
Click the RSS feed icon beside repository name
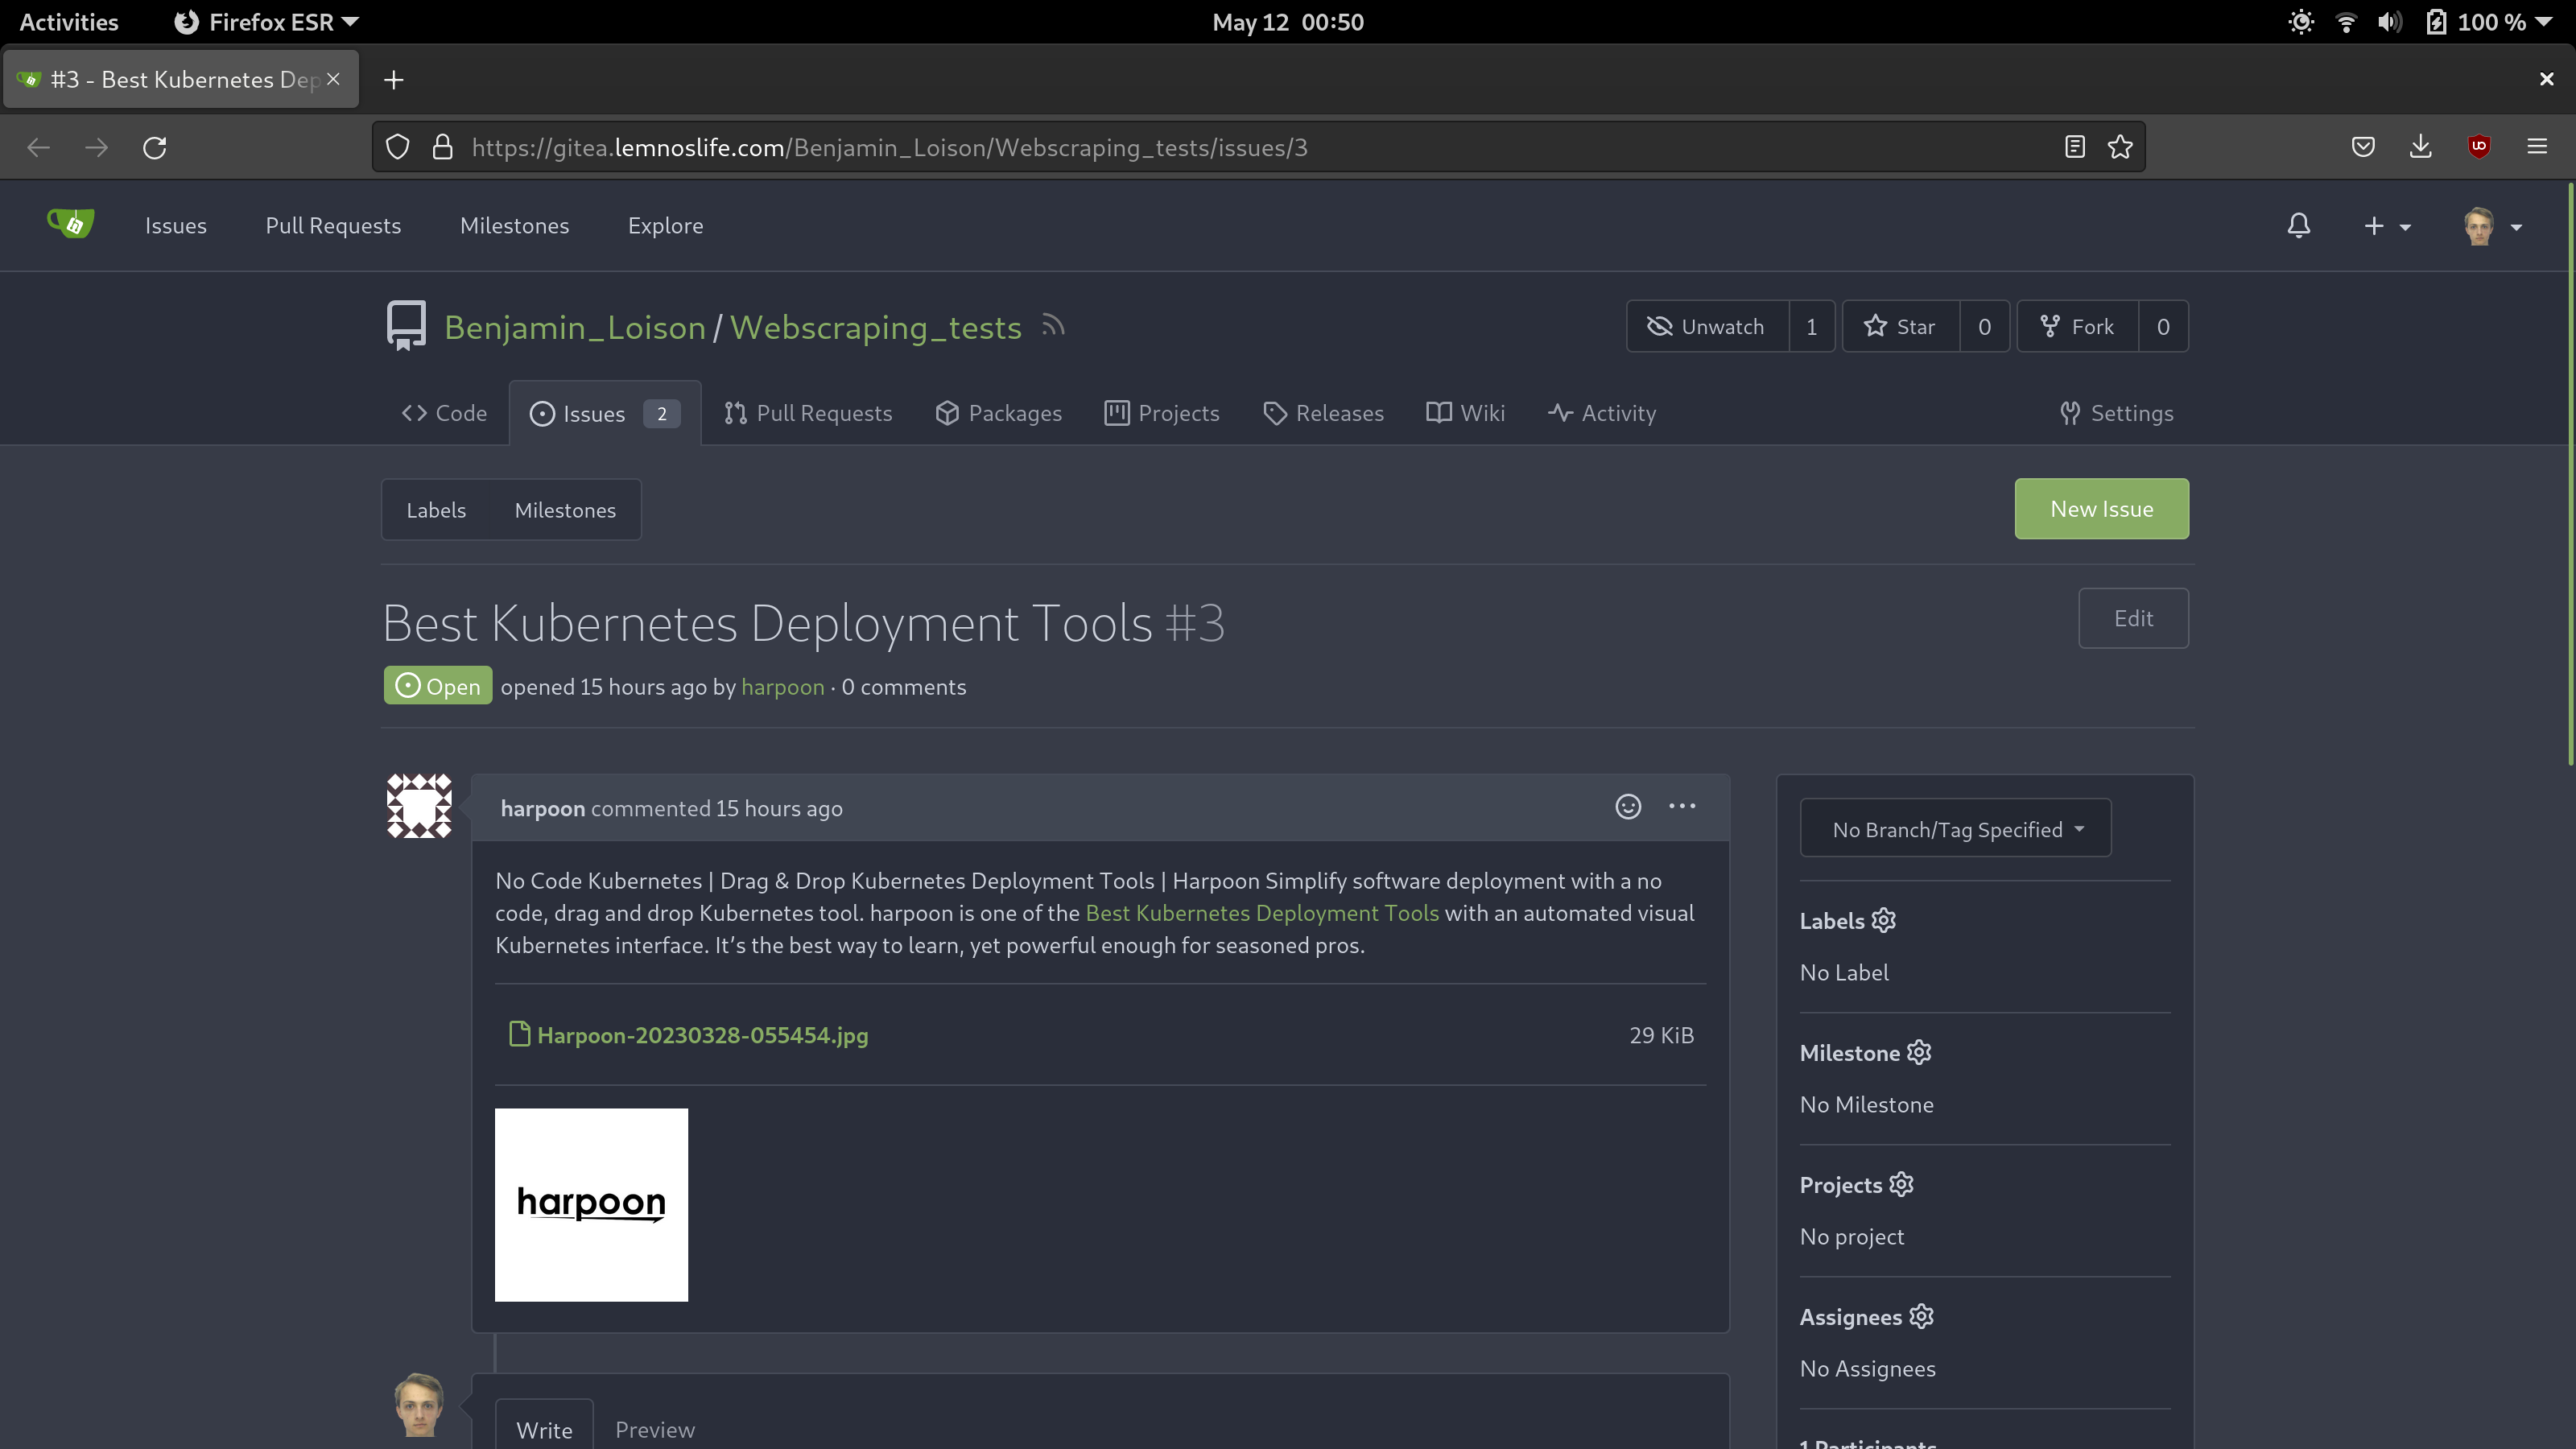click(x=1052, y=326)
